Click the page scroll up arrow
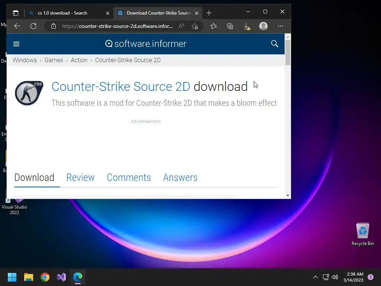This screenshot has width=381, height=286. click(288, 37)
